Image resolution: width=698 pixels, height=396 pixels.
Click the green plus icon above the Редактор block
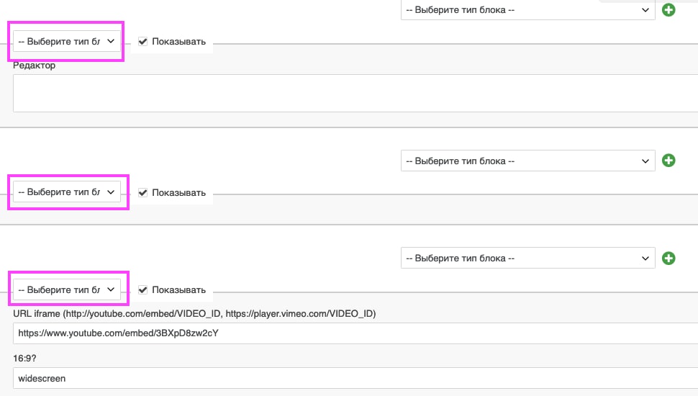(x=668, y=10)
